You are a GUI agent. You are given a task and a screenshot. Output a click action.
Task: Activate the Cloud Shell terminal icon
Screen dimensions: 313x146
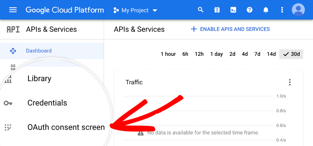coord(233,10)
